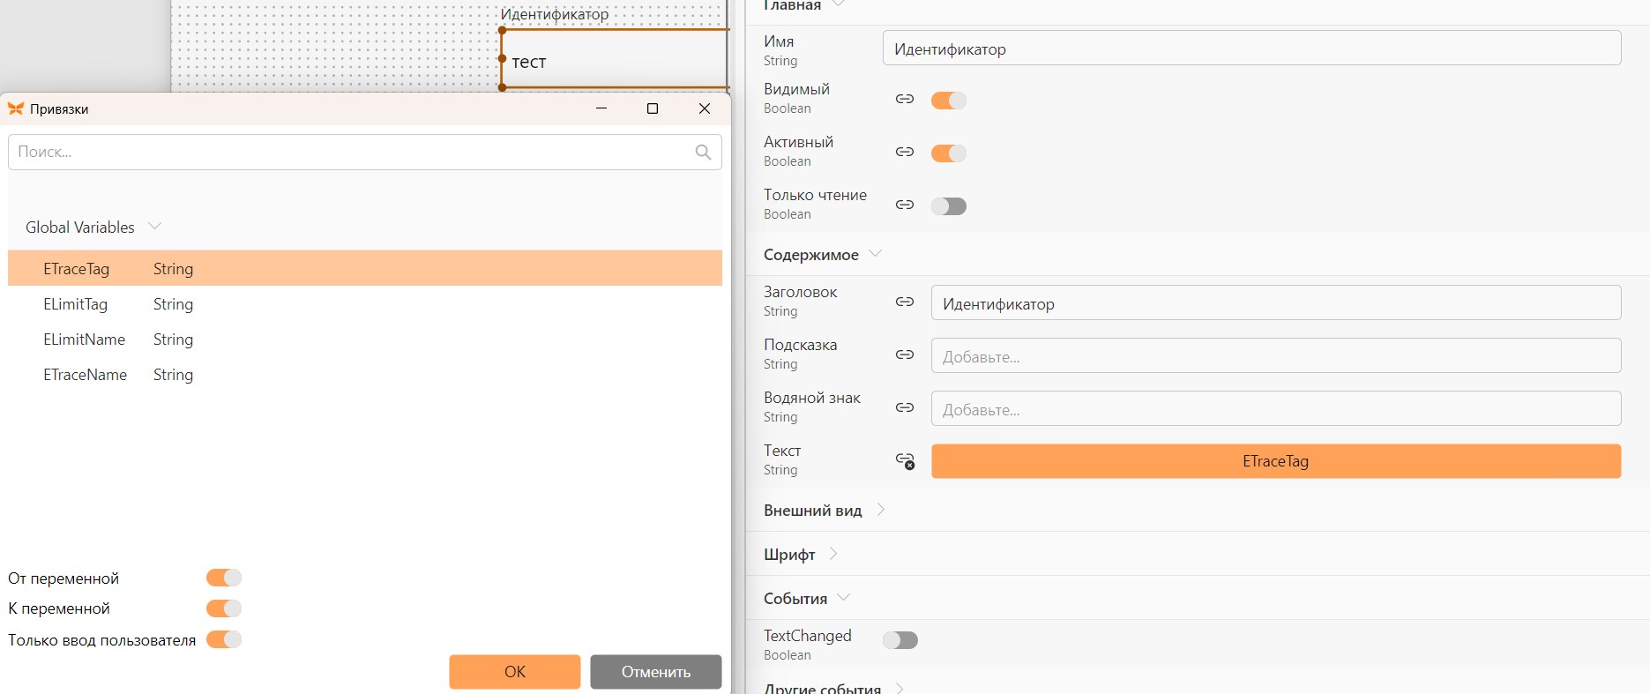Click the binding link icon for Заголовок
This screenshot has height=694, width=1650.
[904, 302]
